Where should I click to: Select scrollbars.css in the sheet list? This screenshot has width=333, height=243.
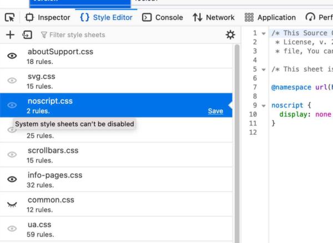point(53,150)
